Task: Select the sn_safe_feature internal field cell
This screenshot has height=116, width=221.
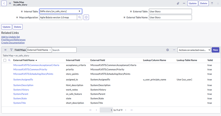Action: 74,94
